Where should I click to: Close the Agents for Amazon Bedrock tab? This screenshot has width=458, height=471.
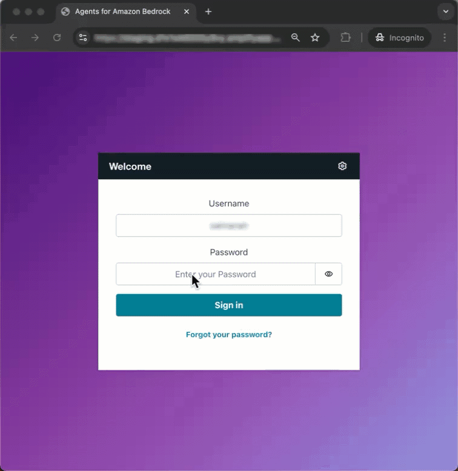pos(187,12)
